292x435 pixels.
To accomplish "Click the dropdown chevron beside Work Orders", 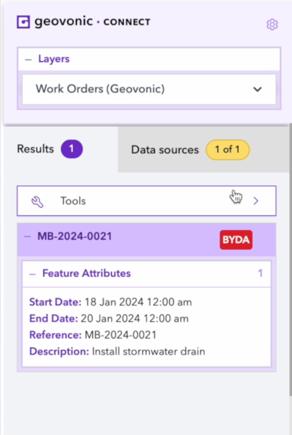I will (x=258, y=89).
